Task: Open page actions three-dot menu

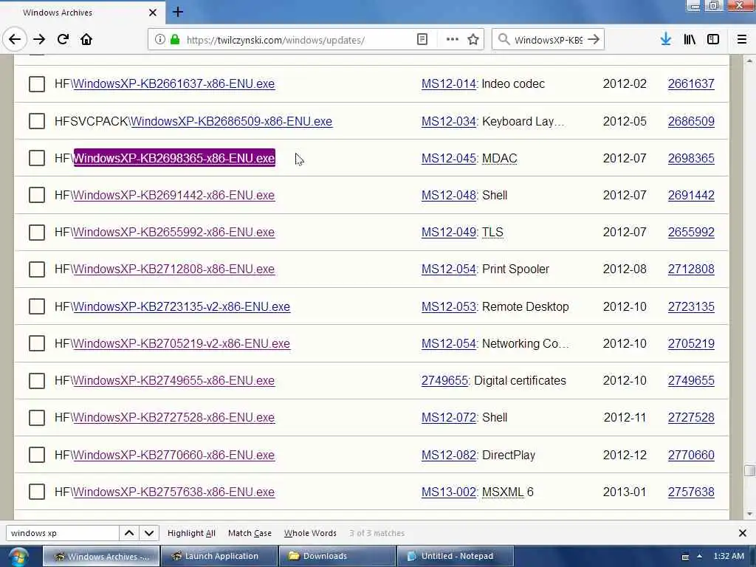Action: tap(453, 40)
